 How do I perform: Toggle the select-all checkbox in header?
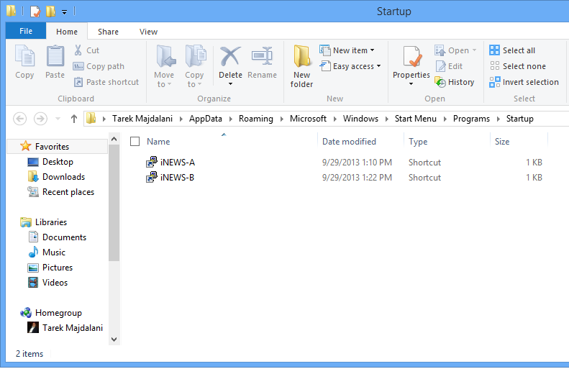[135, 142]
